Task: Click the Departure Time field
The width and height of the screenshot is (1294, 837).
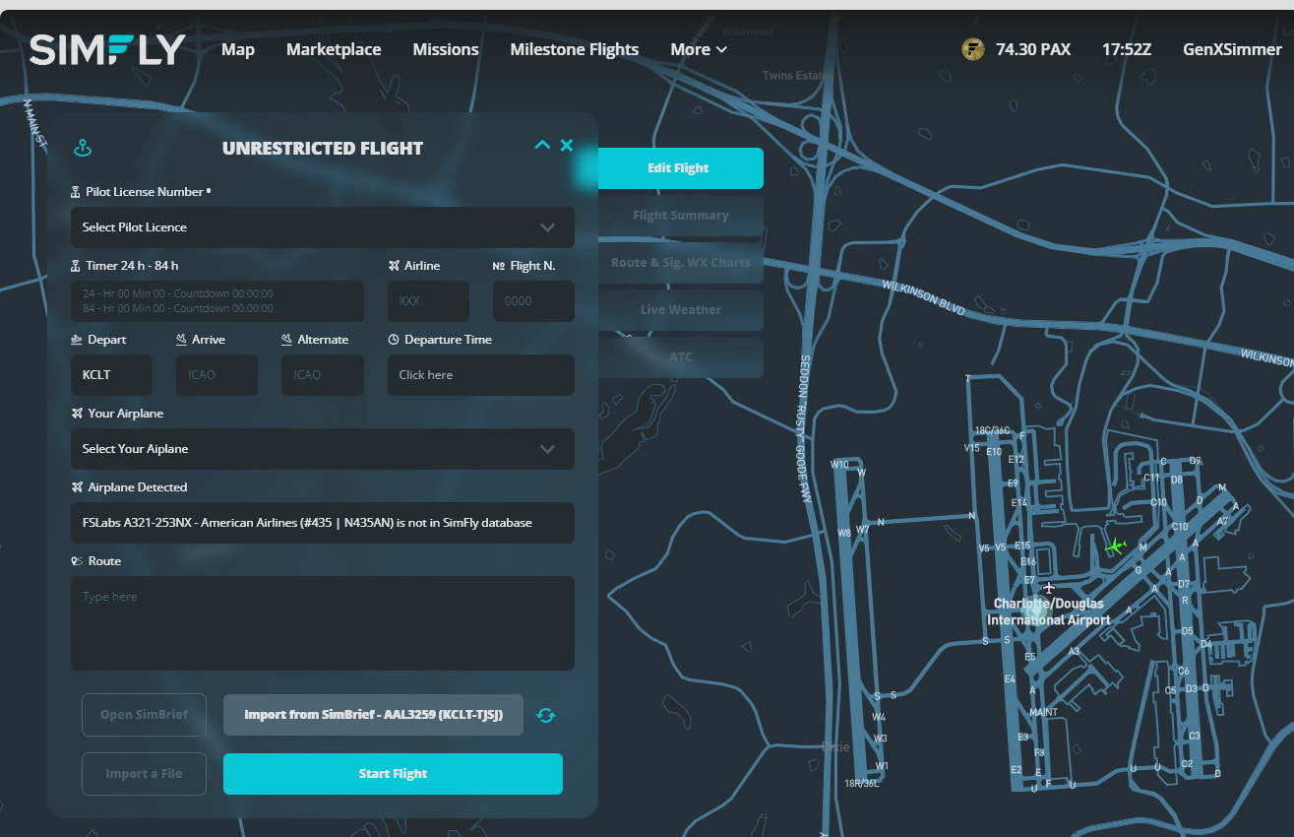Action: coord(480,375)
